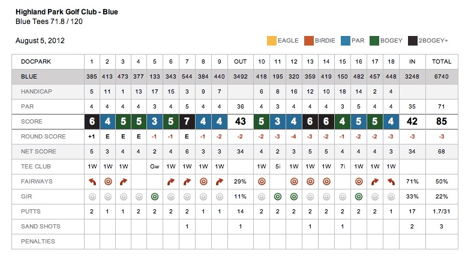
Task: Click hole 1 missed-left fairway arrow
Action: coord(92,180)
